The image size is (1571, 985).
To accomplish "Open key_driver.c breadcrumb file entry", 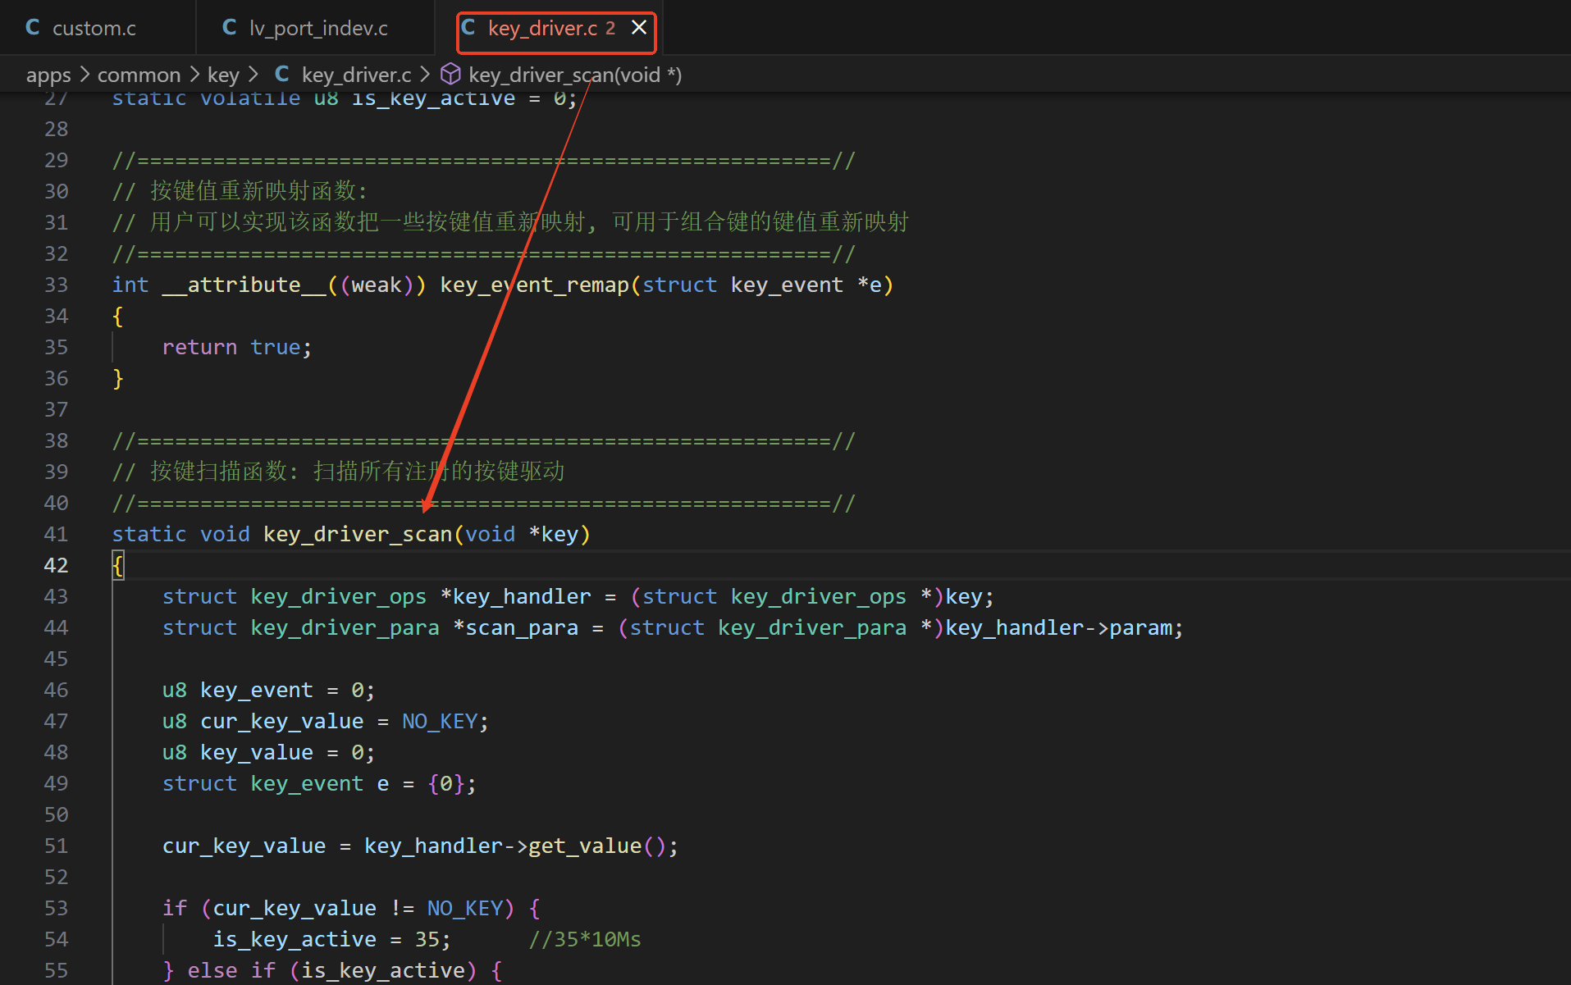I will (x=356, y=75).
